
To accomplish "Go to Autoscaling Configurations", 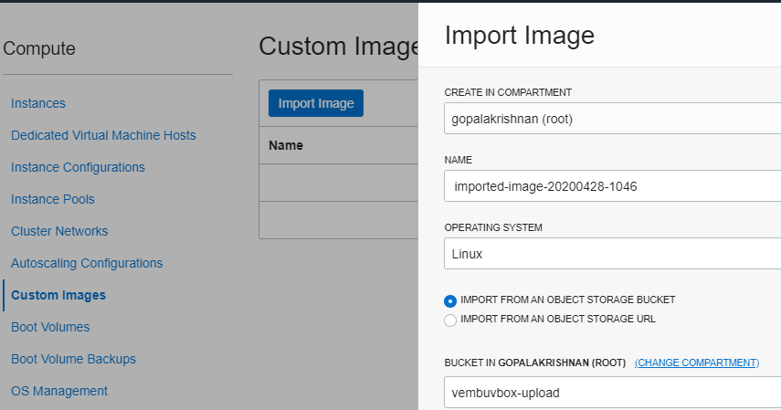I will pos(87,263).
